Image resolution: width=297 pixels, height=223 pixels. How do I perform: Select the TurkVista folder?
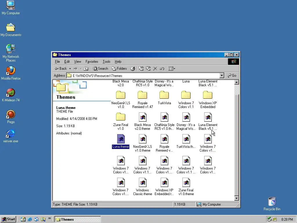click(164, 98)
